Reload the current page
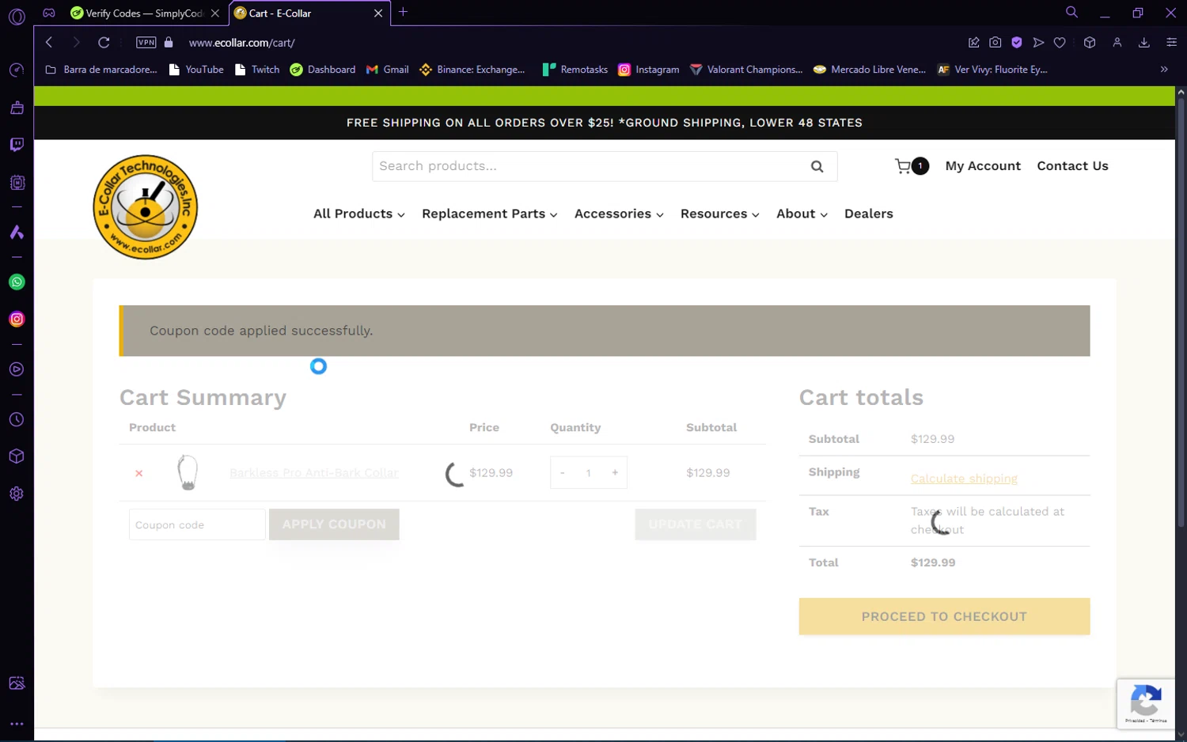1187x742 pixels. coord(104,43)
